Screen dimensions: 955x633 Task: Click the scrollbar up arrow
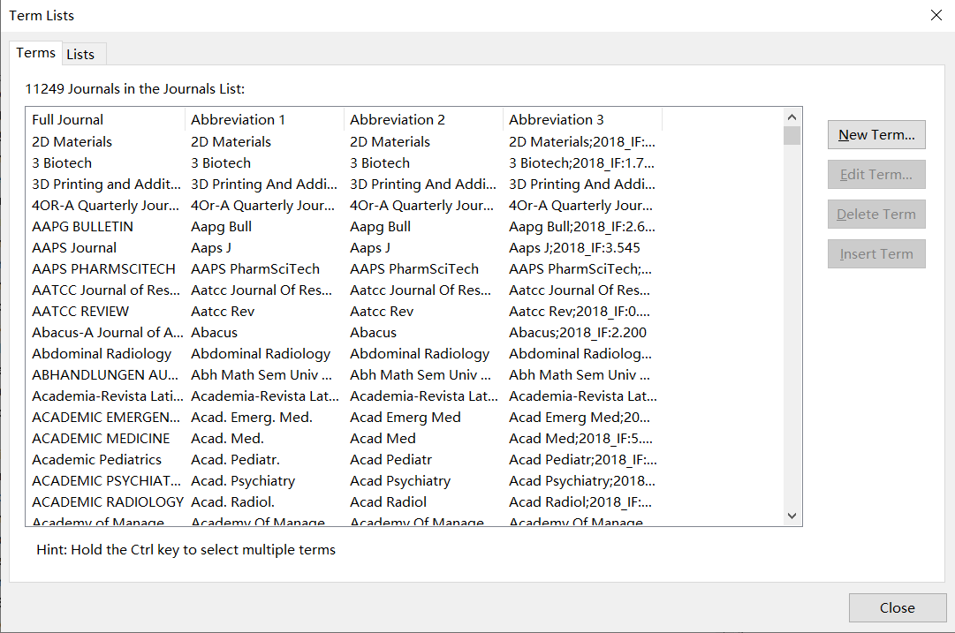pos(792,117)
